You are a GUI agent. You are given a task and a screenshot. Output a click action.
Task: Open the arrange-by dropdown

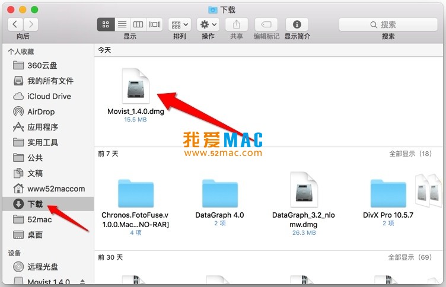pyautogui.click(x=179, y=24)
